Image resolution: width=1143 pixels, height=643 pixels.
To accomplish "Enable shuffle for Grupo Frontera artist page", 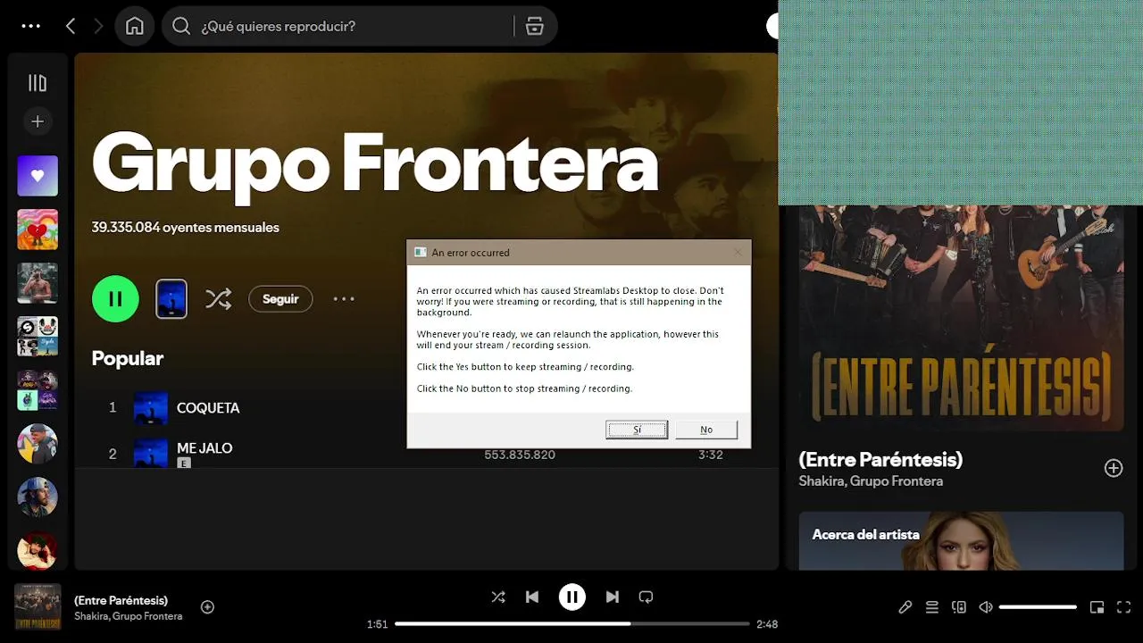I will pyautogui.click(x=218, y=298).
